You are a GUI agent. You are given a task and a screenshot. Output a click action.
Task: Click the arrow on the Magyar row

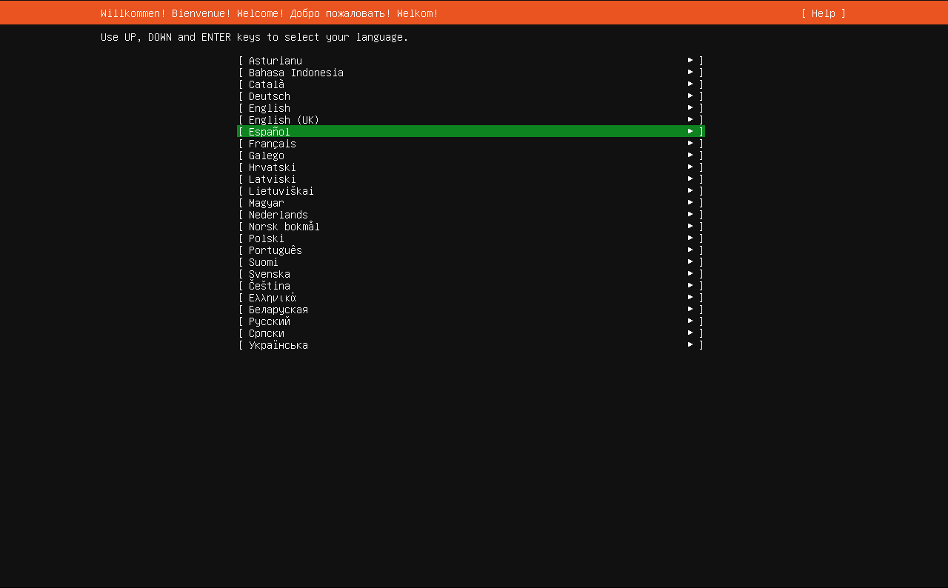tap(690, 202)
